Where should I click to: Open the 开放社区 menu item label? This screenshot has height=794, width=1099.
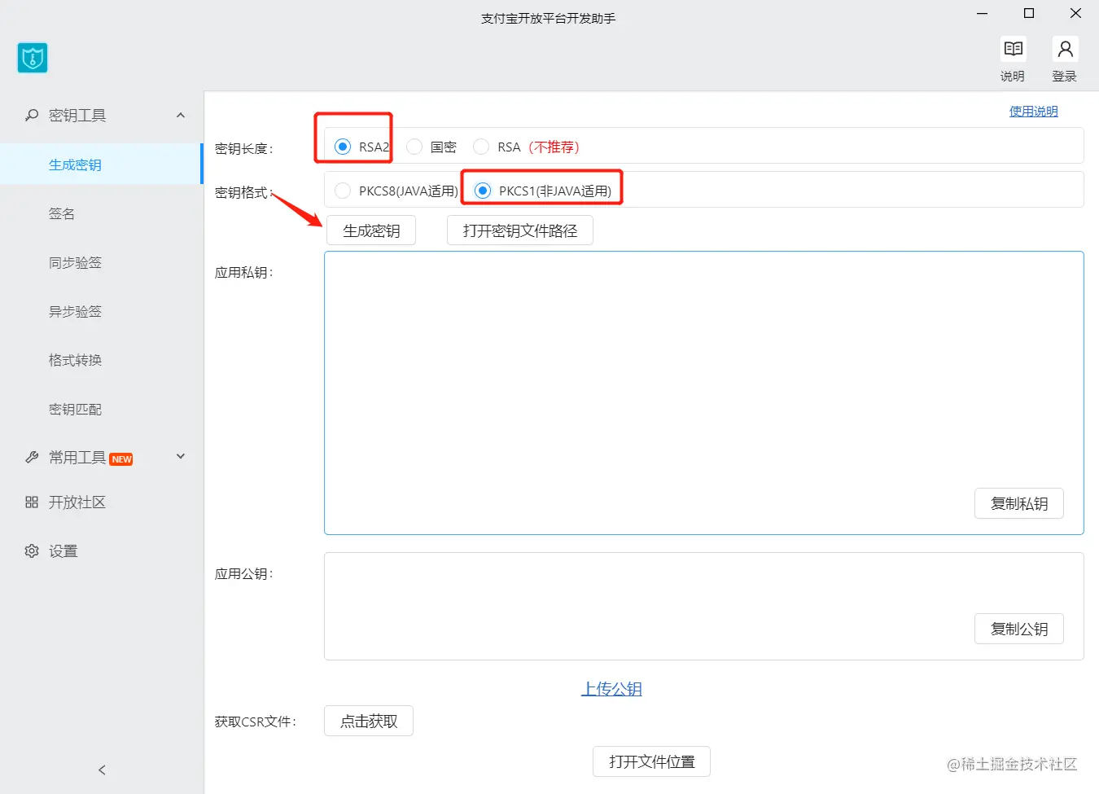[x=77, y=502]
